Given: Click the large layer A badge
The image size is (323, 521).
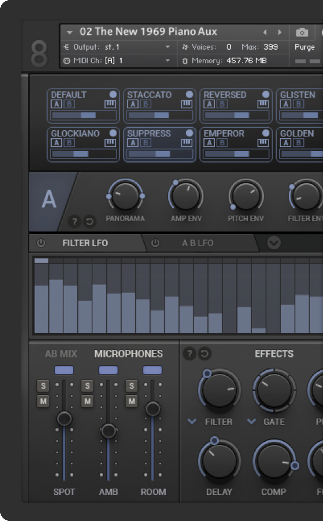Looking at the screenshot, I should coord(49,199).
